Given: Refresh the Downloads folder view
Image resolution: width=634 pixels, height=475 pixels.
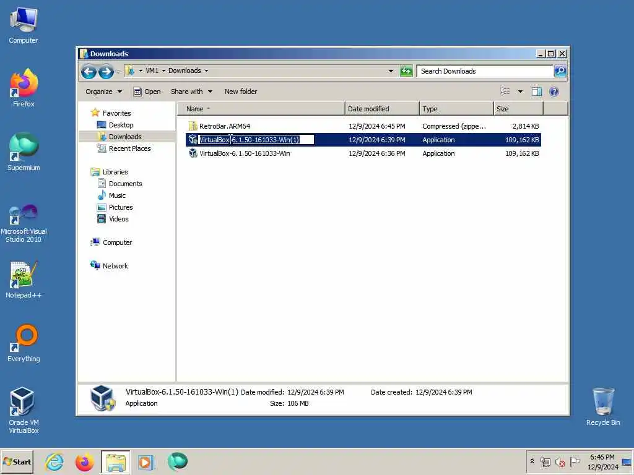Looking at the screenshot, I should [406, 71].
